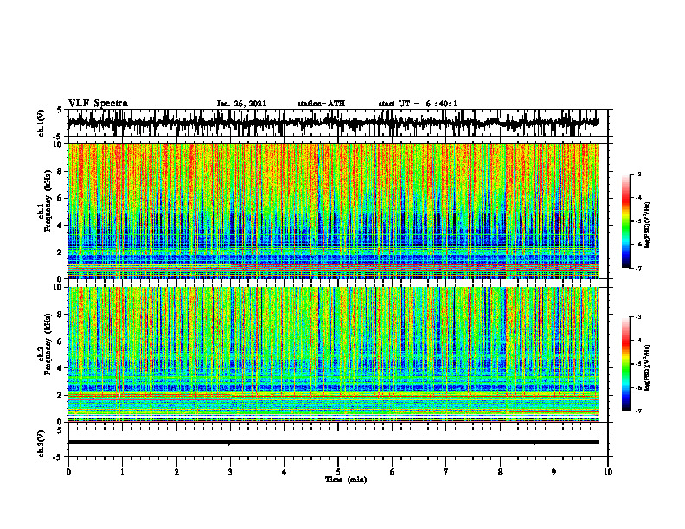Click the ch.1 frequency axis "6" tick label
The image size is (685, 529).
point(61,198)
